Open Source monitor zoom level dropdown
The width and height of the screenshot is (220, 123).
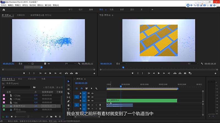coord(23,63)
